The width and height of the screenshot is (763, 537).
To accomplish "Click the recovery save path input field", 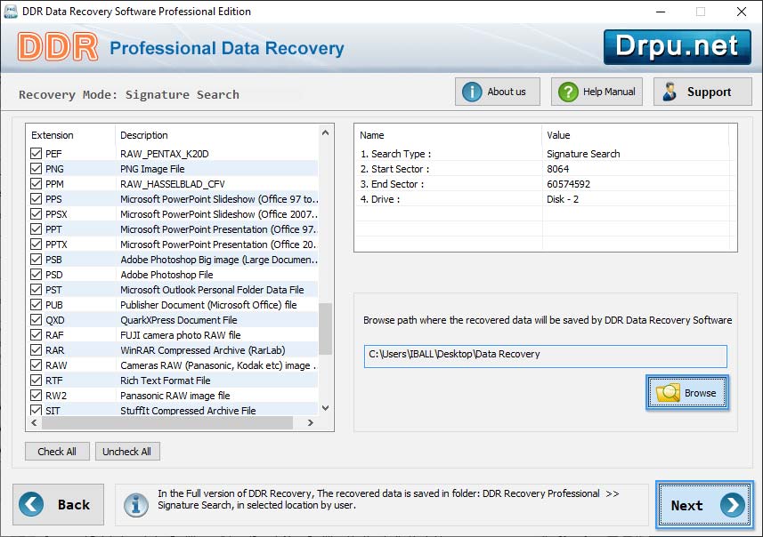I will click(x=546, y=357).
